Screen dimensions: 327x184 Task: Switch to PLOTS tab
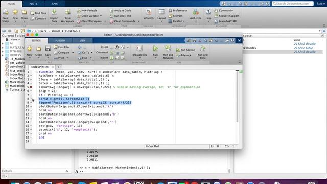(x=33, y=4)
